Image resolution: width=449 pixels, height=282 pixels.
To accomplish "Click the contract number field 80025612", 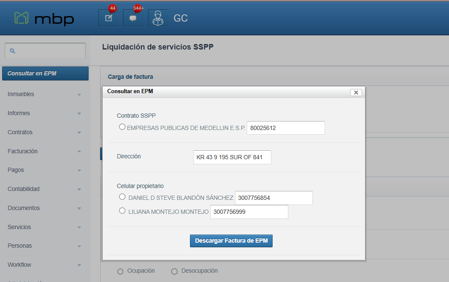I will click(286, 128).
